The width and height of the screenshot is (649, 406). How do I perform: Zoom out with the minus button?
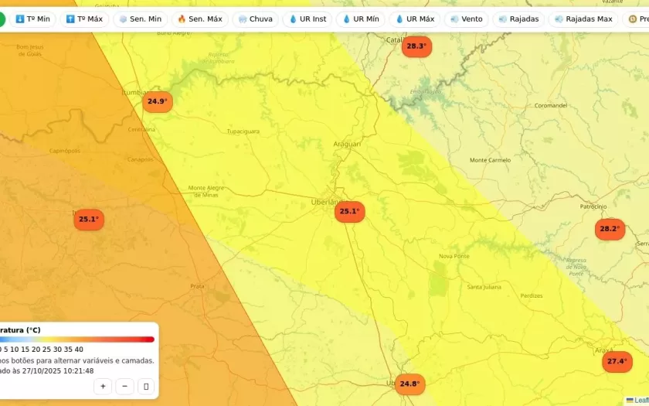(124, 386)
